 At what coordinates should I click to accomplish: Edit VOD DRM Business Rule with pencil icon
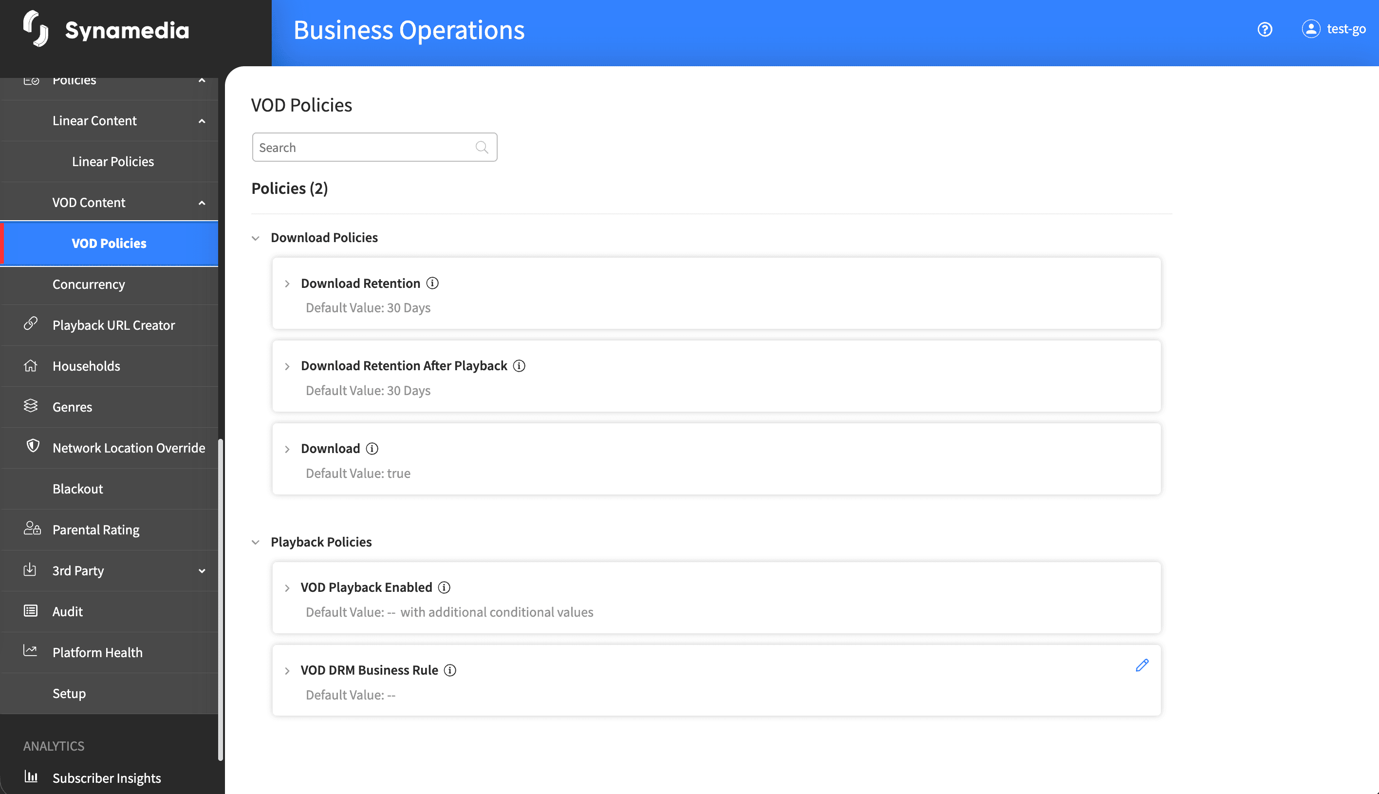pos(1142,665)
